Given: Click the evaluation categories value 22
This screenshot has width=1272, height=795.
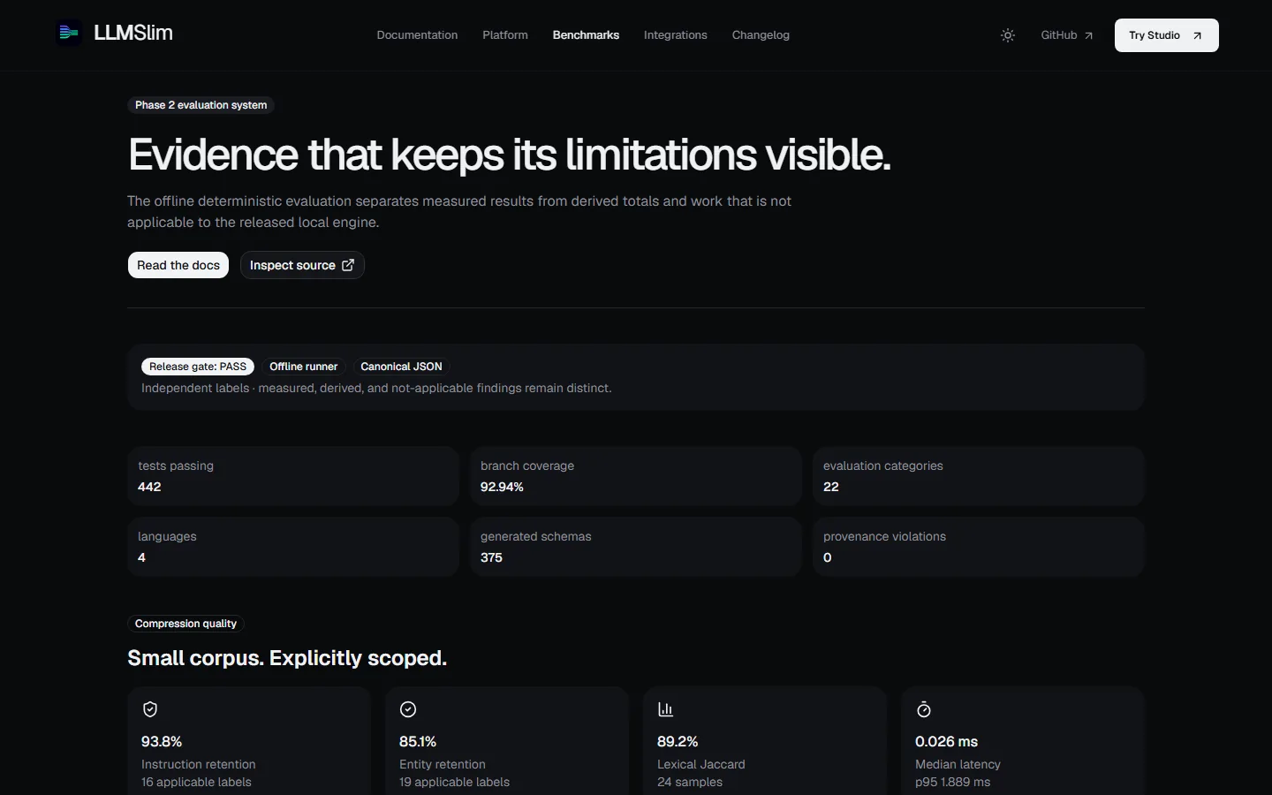Looking at the screenshot, I should coord(831,487).
